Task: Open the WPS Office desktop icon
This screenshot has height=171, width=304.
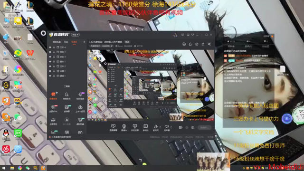Action: tap(30, 54)
